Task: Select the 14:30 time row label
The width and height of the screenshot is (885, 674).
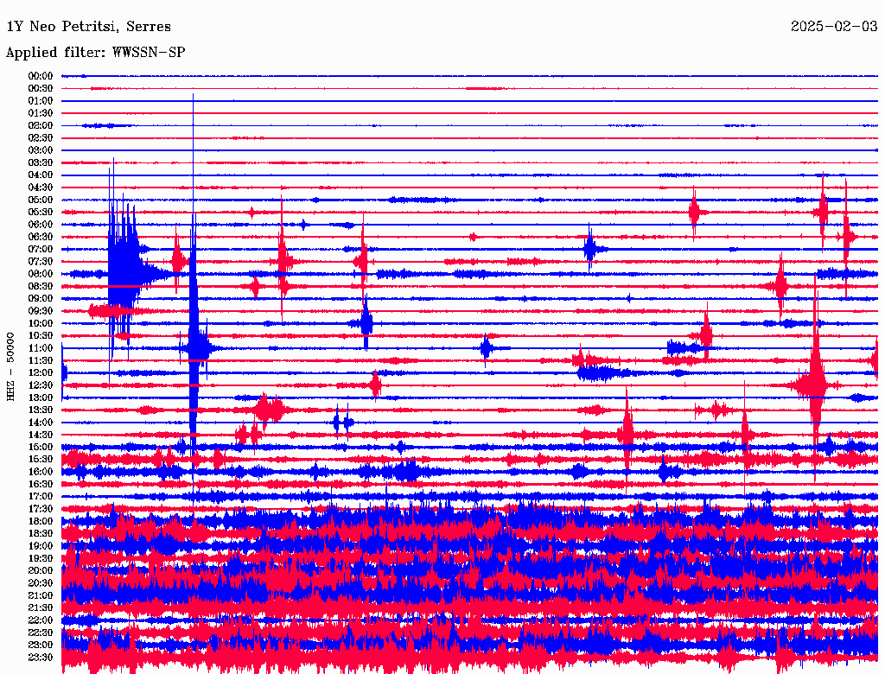Action: [41, 435]
